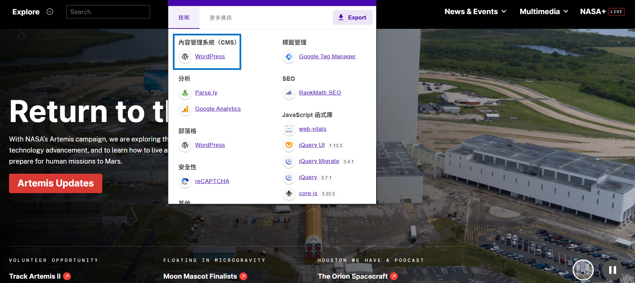
Task: Click the jQuery Migrate icon
Action: pyautogui.click(x=289, y=161)
